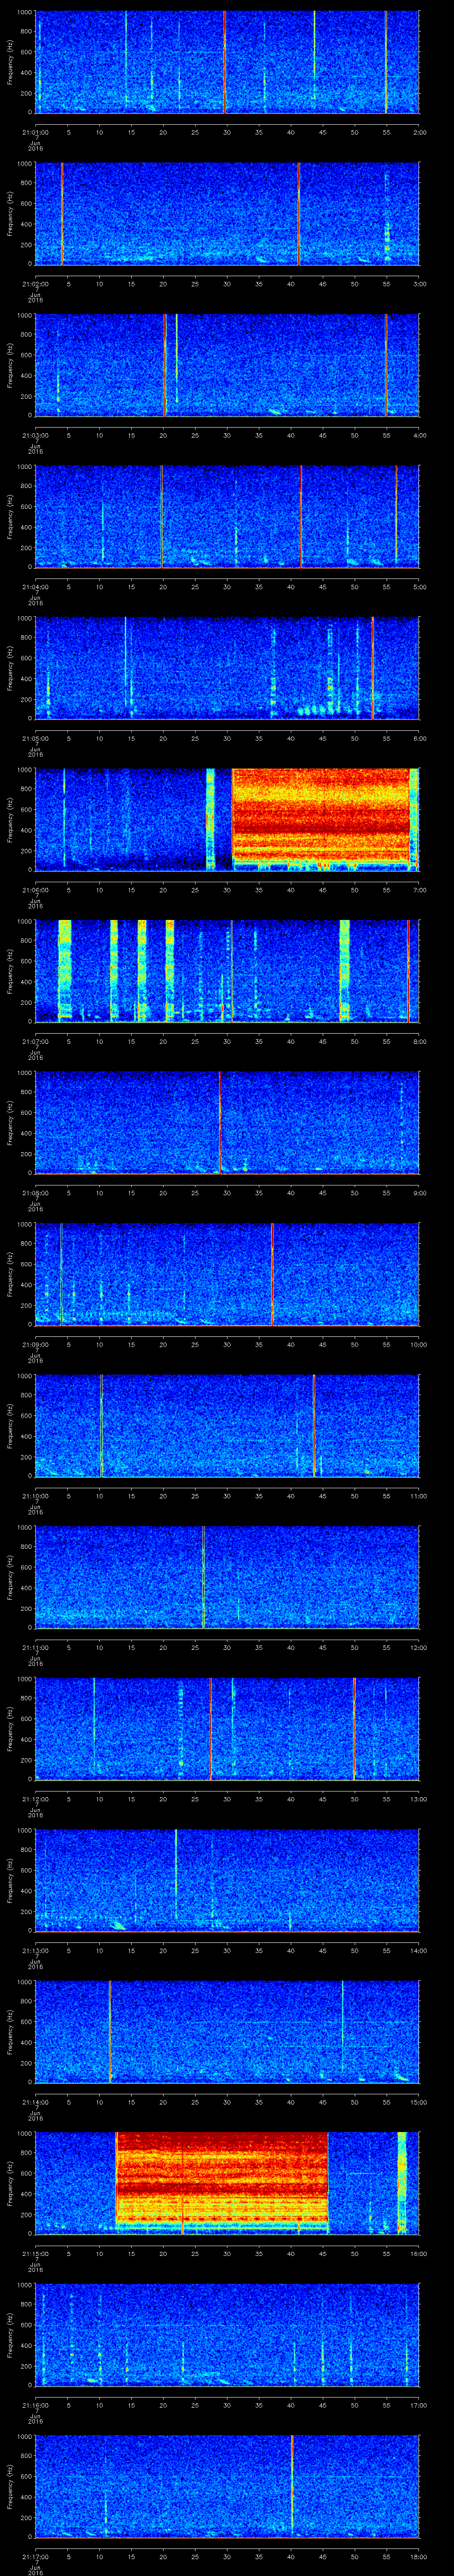The height and width of the screenshot is (2576, 454).
Task: Click the Frequency (Hz) axis label of 21:01:00 panel
Action: [x=10, y=62]
